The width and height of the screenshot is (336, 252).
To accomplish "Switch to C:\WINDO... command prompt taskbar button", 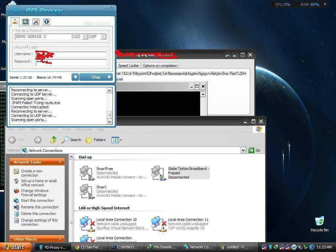I will 126,247.
